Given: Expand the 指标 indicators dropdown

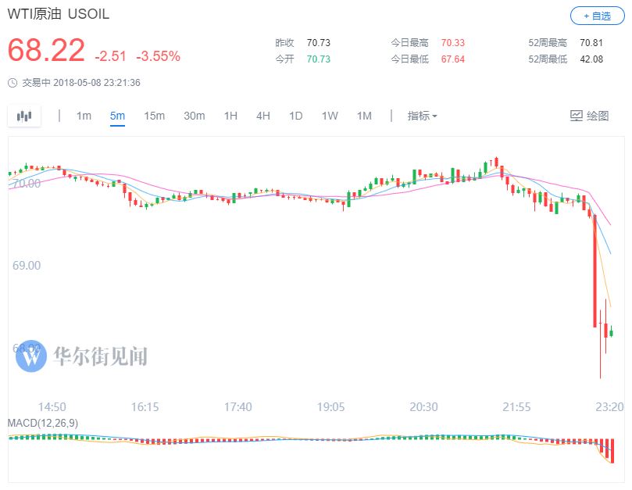Looking at the screenshot, I should tap(422, 116).
